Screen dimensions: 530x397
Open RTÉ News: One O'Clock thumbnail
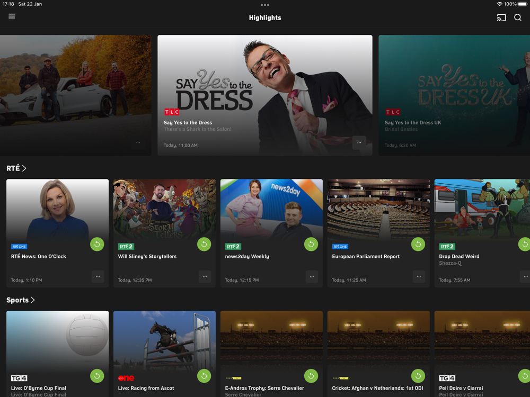[x=57, y=209]
